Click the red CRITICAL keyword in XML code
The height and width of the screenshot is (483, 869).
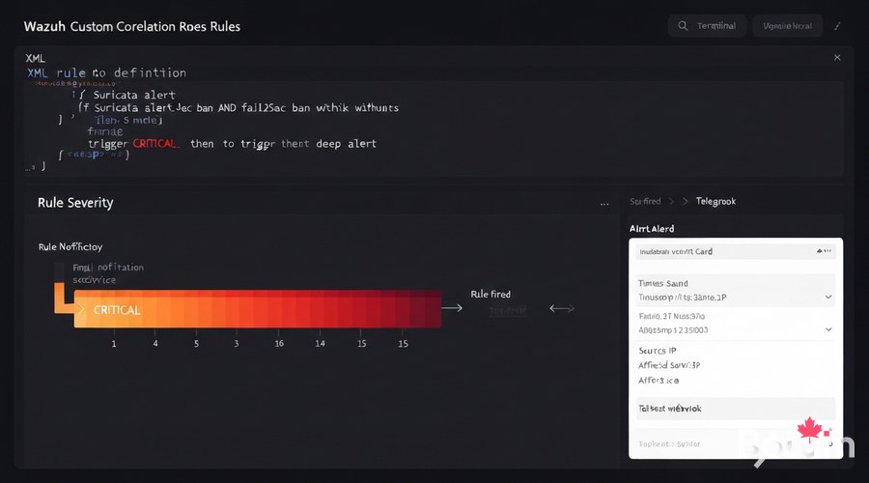point(154,144)
